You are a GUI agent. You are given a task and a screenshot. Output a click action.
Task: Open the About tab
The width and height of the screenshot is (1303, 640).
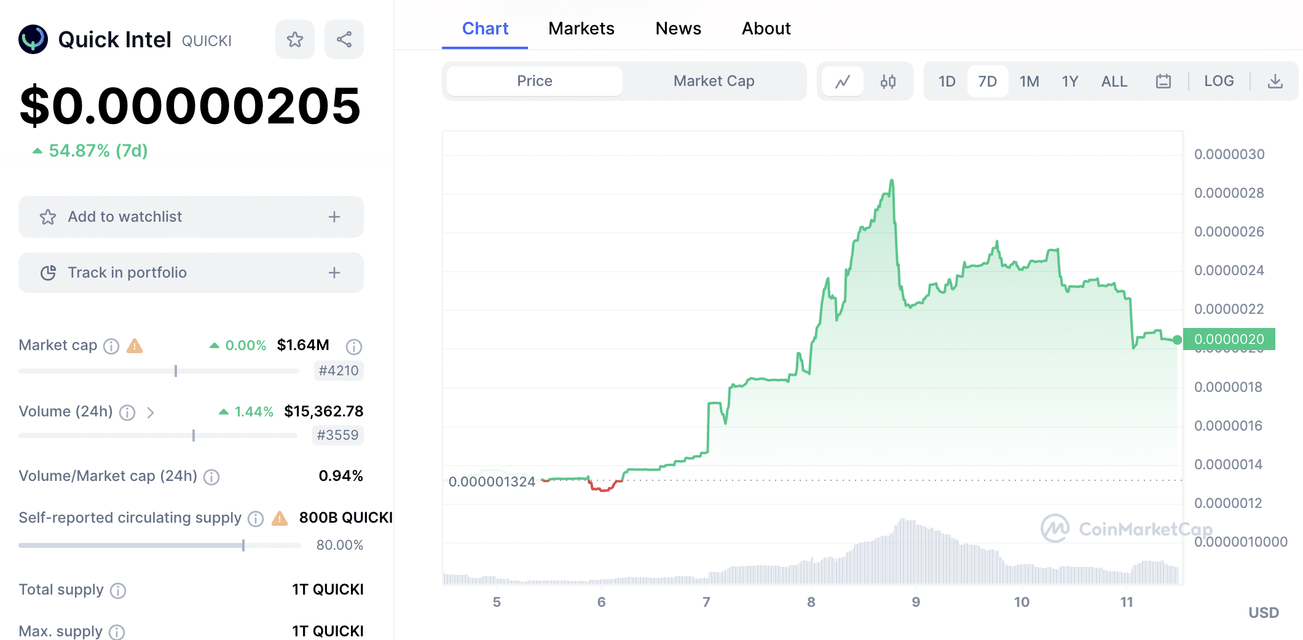coord(766,28)
